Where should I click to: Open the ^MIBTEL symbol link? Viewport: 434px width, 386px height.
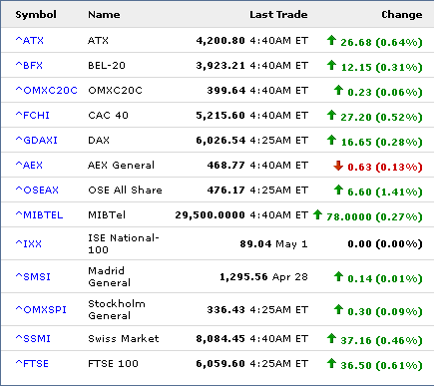pyautogui.click(x=39, y=214)
